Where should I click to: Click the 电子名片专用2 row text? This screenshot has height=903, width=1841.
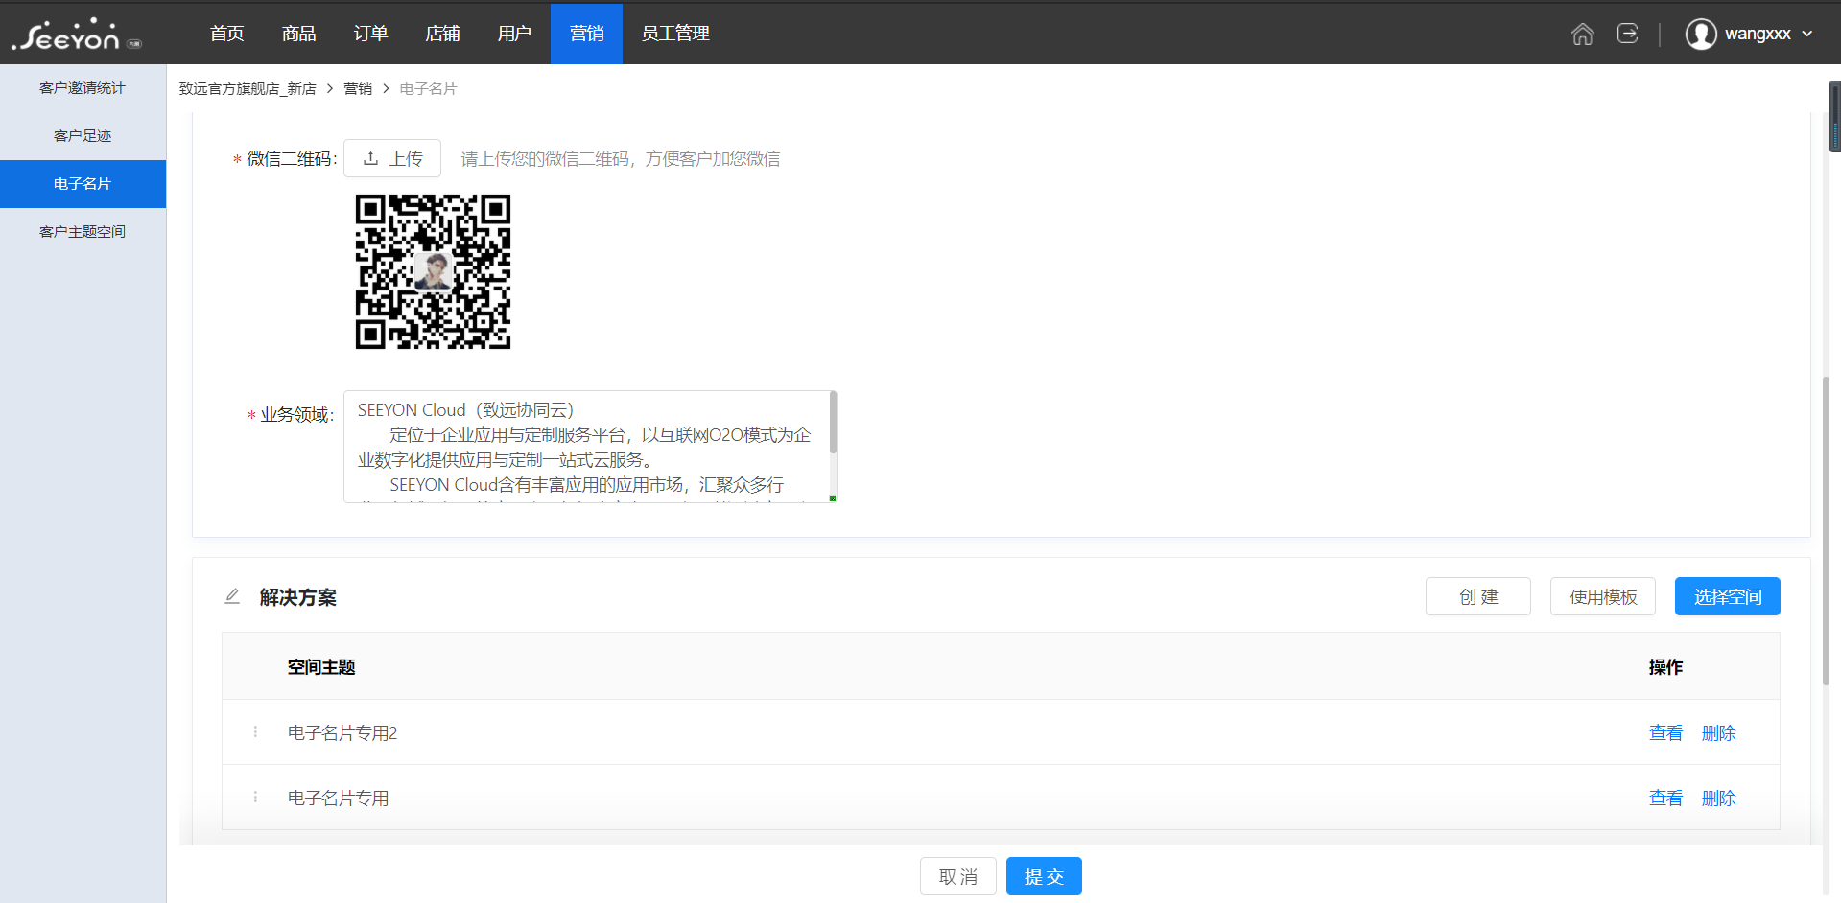point(342,733)
